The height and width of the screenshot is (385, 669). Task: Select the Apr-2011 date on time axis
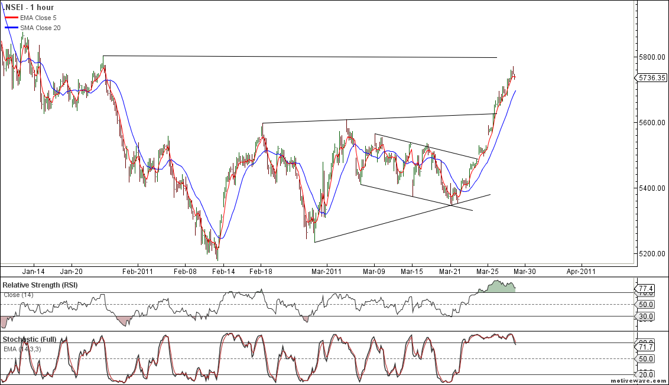pos(581,271)
